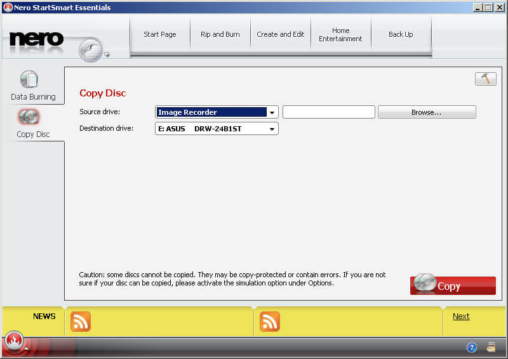Click the Next link in news bar
Image resolution: width=508 pixels, height=359 pixels.
pos(461,317)
